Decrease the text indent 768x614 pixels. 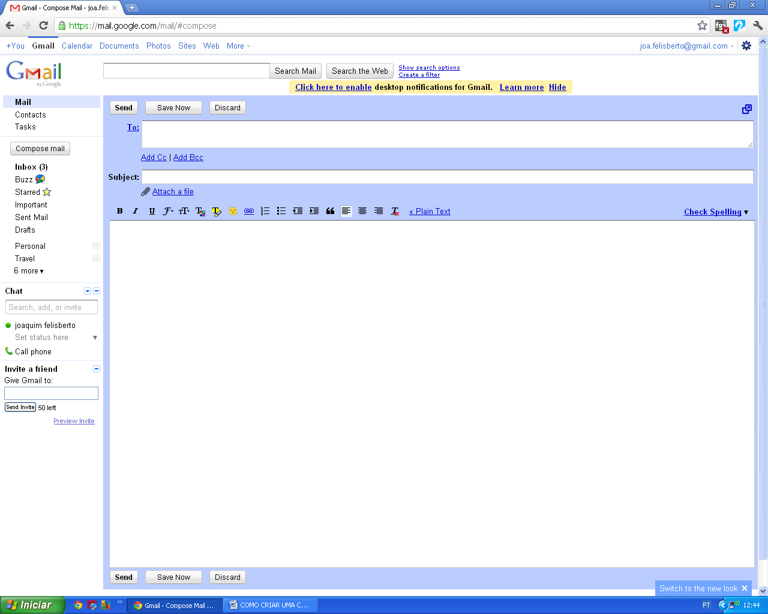tap(298, 211)
